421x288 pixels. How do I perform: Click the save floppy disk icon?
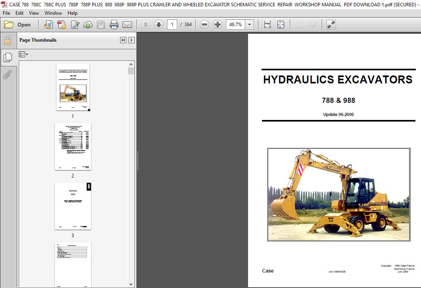(101, 25)
